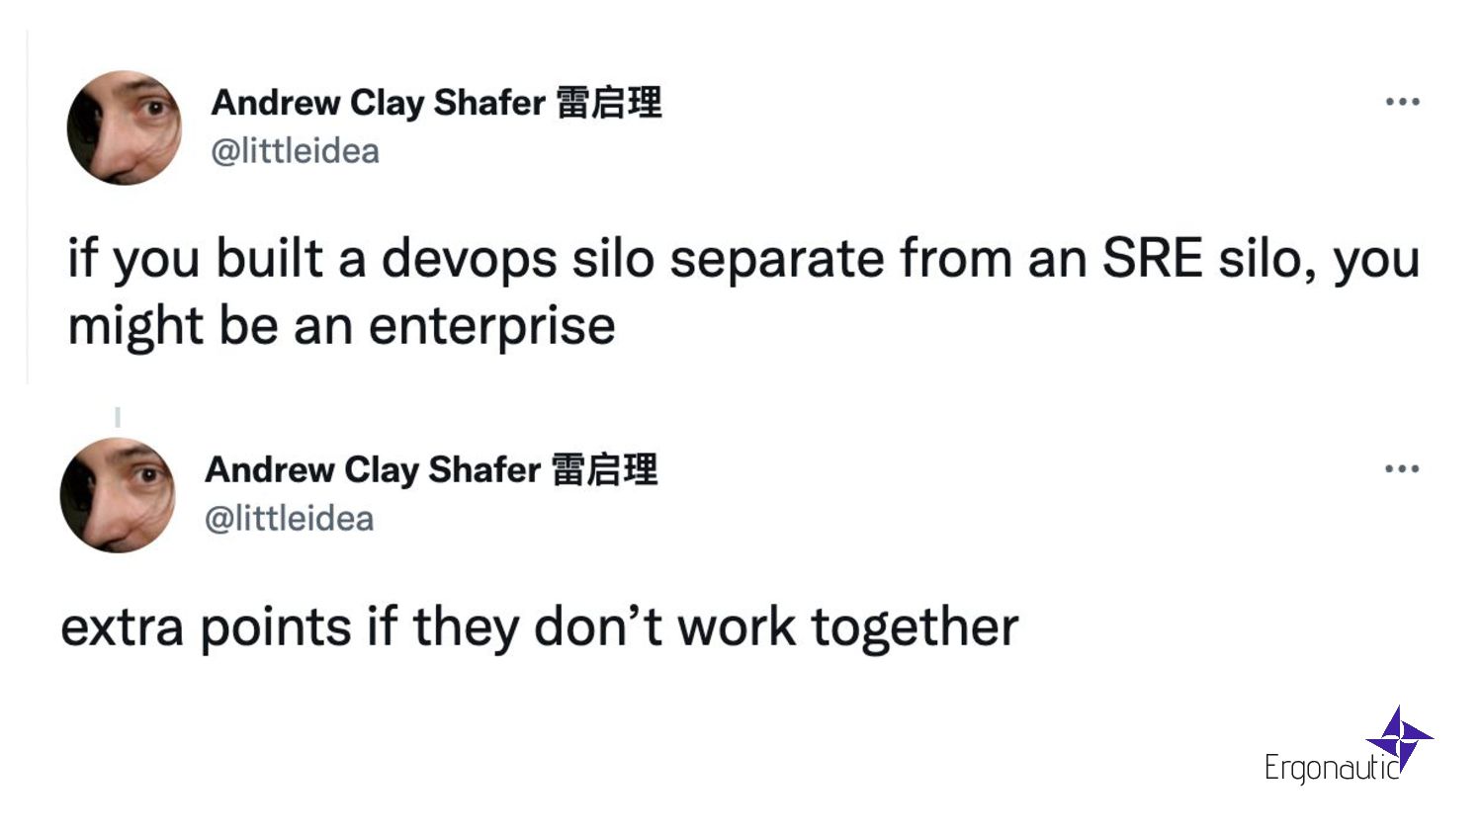Click the word "together" in the reply
This screenshot has height=834, width=1483.
[x=915, y=627]
